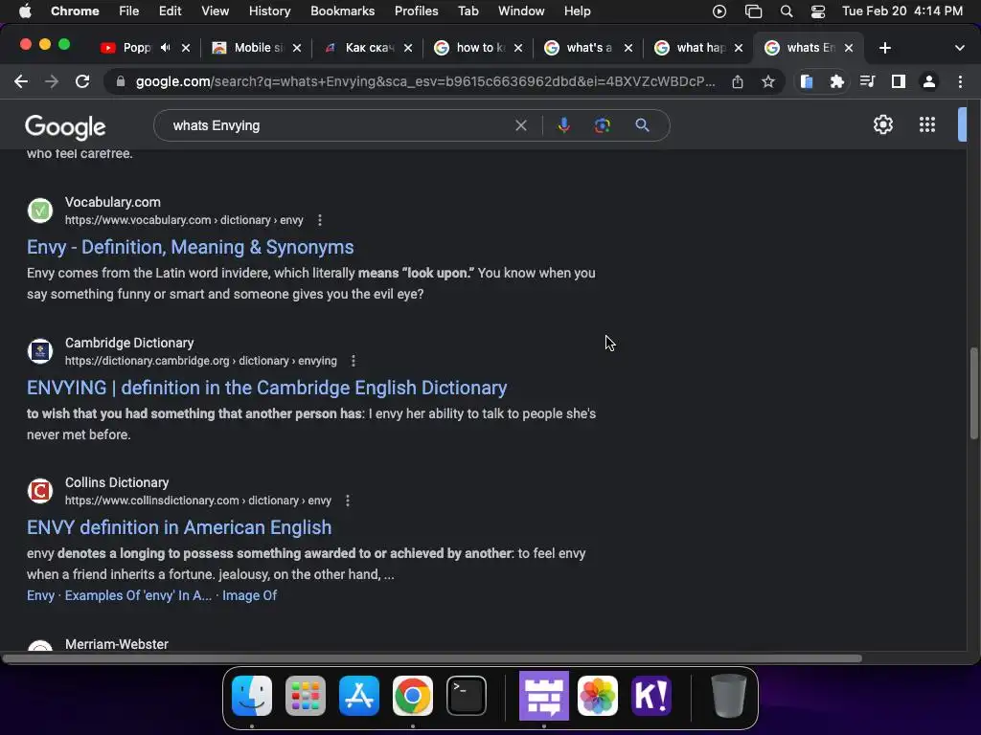Open the purple wall app in dock
The image size is (981, 735).
[544, 696]
